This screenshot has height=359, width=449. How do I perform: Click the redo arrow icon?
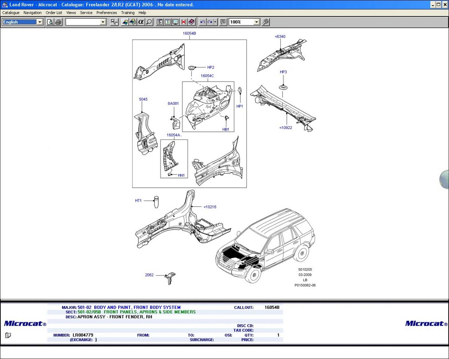pyautogui.click(x=210, y=22)
